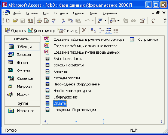168x135 pixels.
Task: Open the Edit (Правка) menu
Action: pyautogui.click(x=32, y=13)
